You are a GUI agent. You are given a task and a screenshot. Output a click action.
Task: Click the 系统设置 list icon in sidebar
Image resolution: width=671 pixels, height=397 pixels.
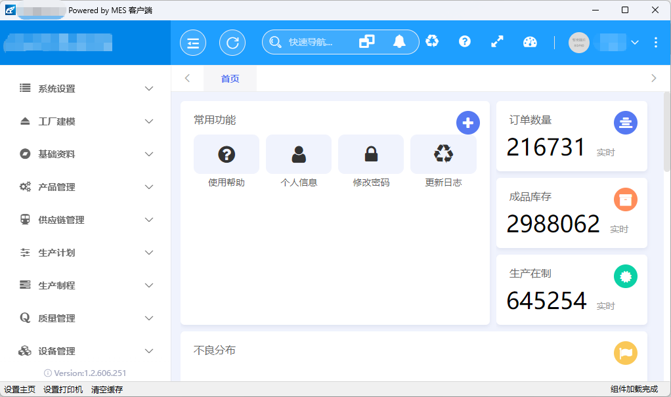(x=25, y=88)
